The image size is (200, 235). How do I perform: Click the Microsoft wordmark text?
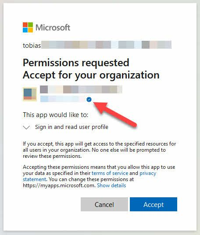coord(53,28)
